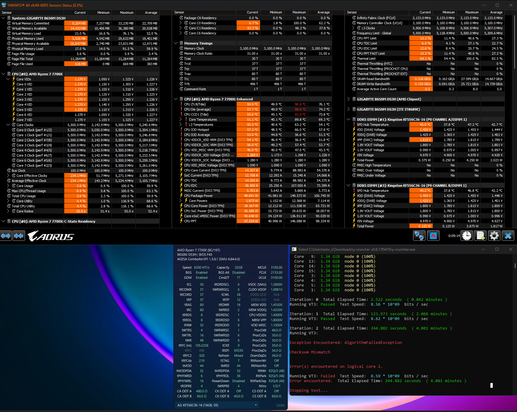
Task: Expand the L3 Clocks node
Action: click(354, 28)
